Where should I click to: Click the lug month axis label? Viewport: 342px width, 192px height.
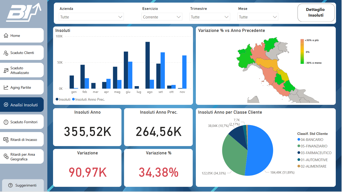[x=139, y=92]
